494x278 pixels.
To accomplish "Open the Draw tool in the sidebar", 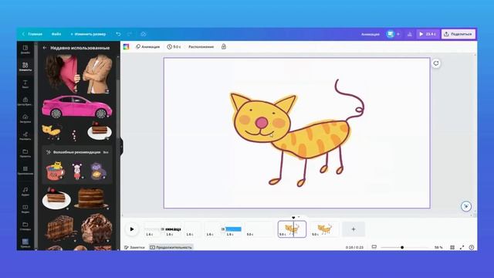I will [x=25, y=136].
